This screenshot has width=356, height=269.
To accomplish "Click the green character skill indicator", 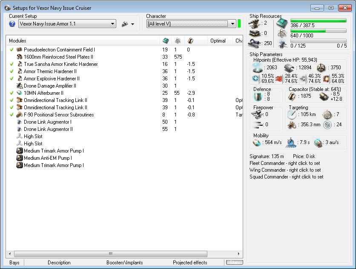I will [x=239, y=23].
